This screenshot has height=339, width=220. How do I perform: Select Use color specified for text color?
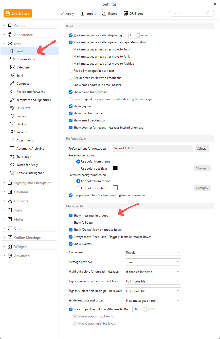78,168
